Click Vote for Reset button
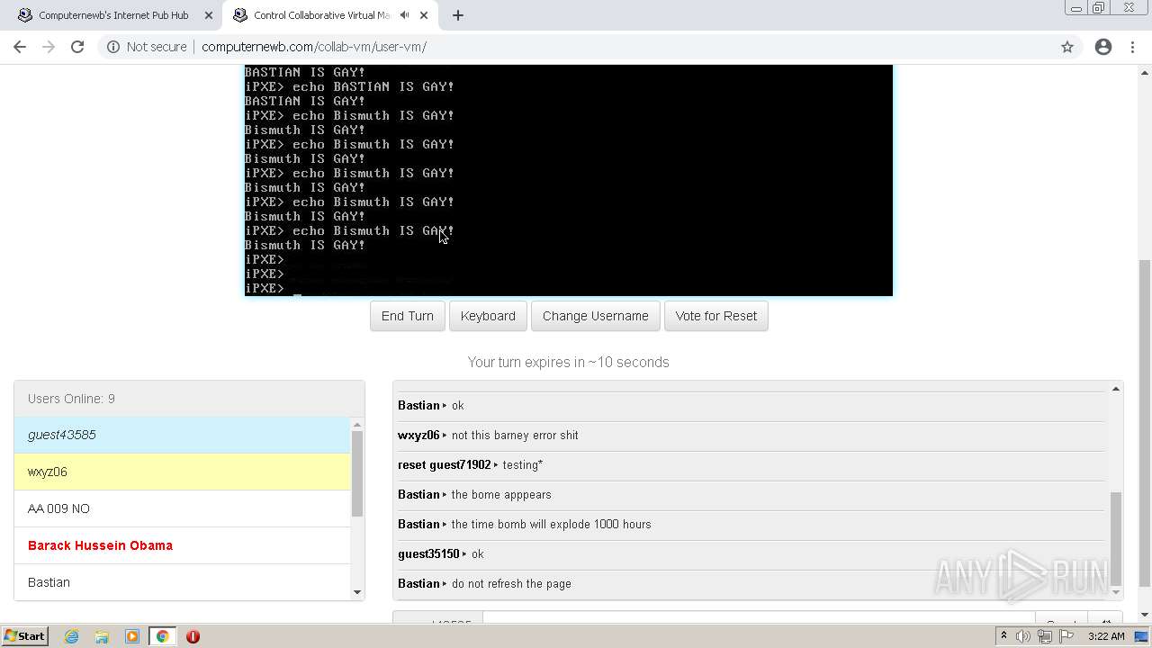 click(x=716, y=316)
